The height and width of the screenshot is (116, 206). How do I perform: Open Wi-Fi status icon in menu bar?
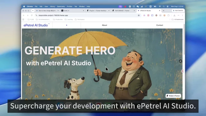pos(160,6)
